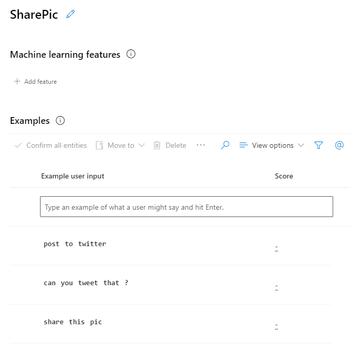Open the ellipsis more-options menu

coord(201,146)
